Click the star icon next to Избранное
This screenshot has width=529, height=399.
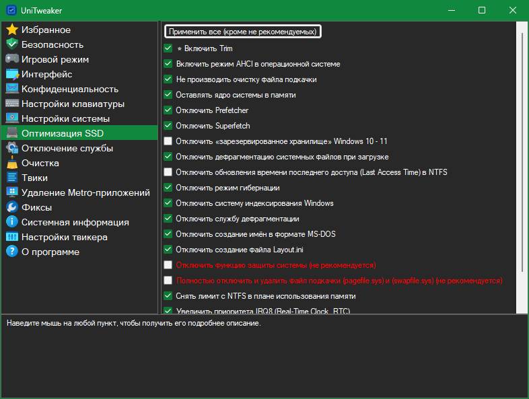(x=11, y=30)
